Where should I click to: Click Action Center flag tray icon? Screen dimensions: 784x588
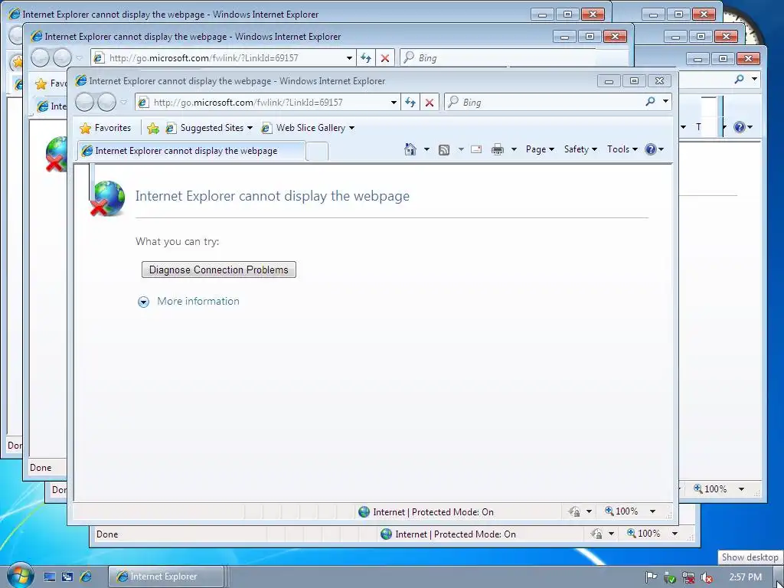pyautogui.click(x=651, y=577)
